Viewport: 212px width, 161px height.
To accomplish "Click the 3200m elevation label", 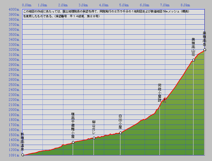I will coord(14,50).
